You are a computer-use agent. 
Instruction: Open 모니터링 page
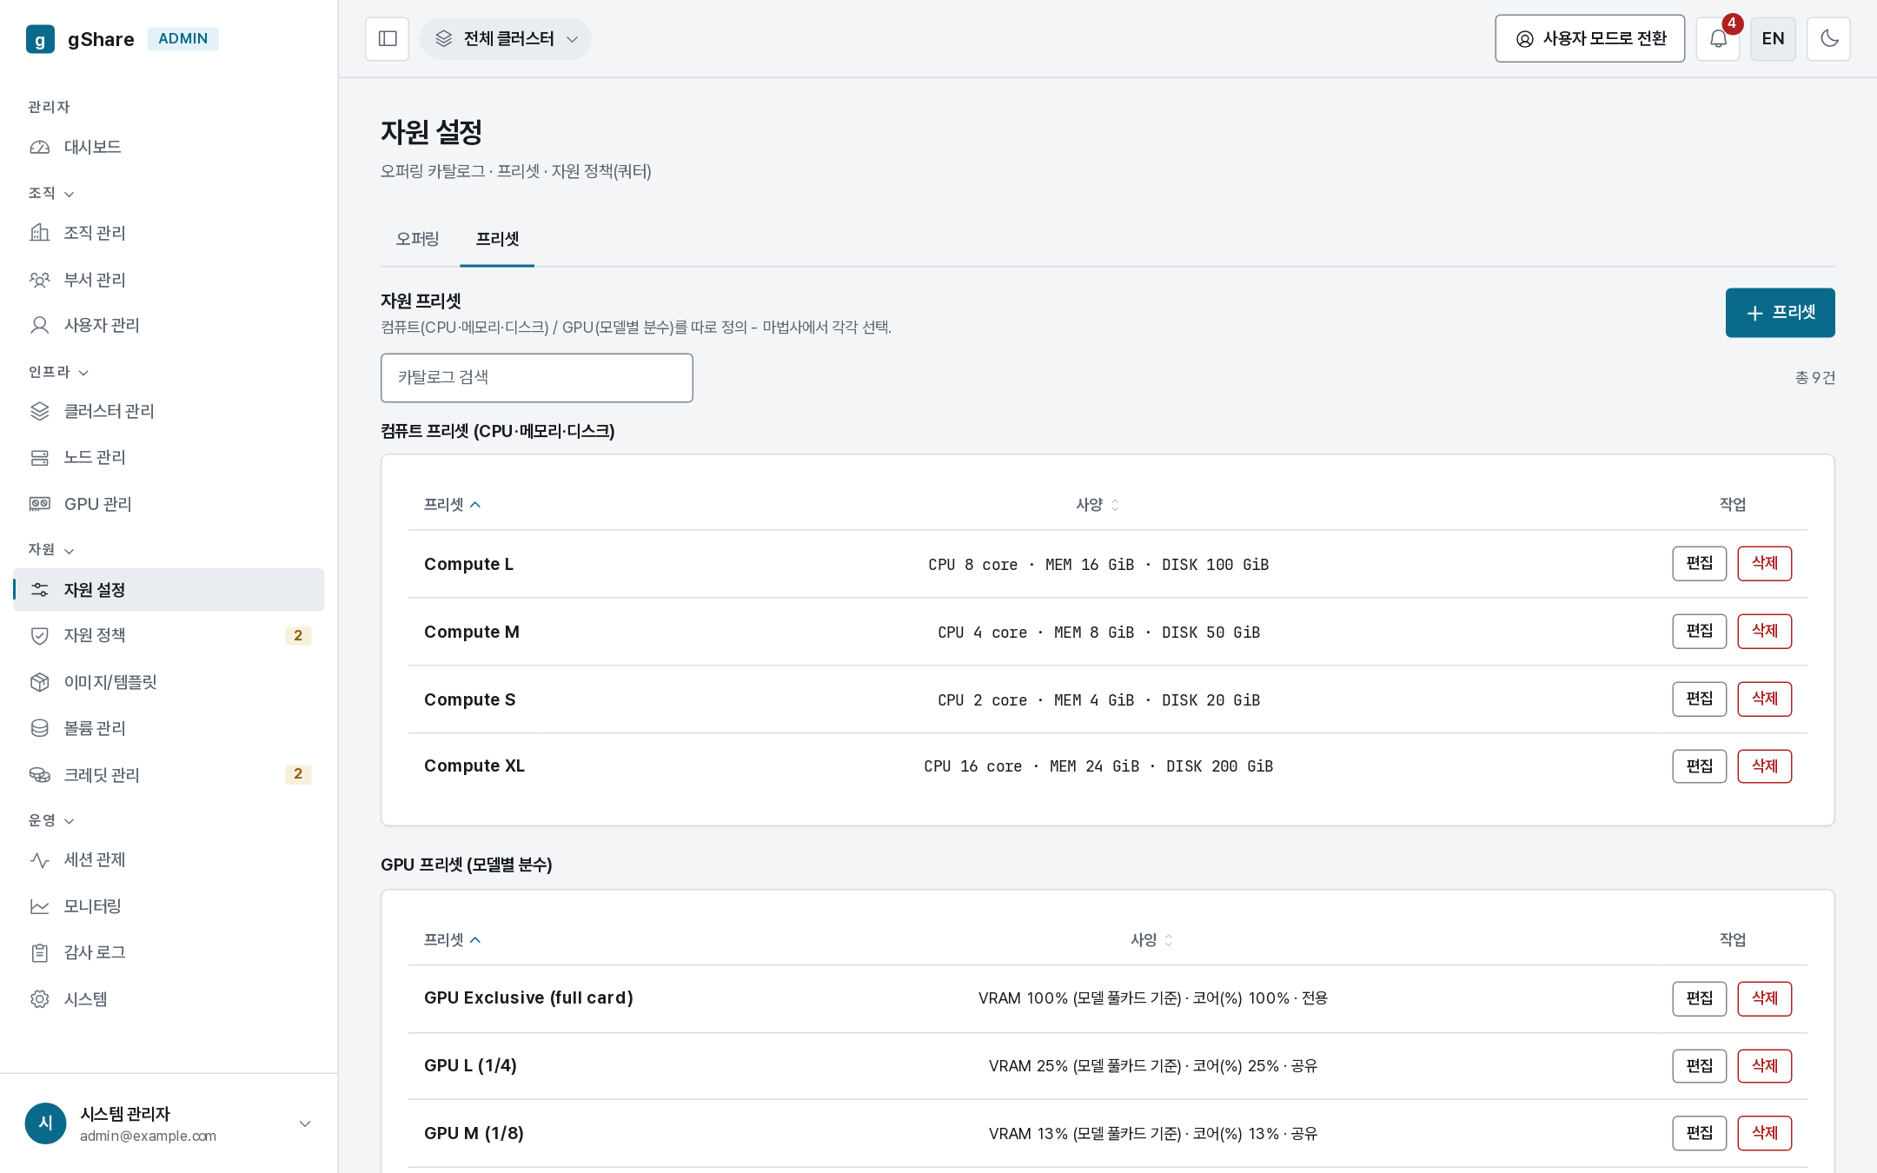pyautogui.click(x=169, y=906)
